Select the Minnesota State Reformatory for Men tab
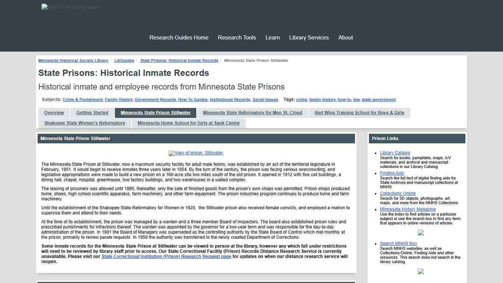503x283 pixels. point(253,113)
